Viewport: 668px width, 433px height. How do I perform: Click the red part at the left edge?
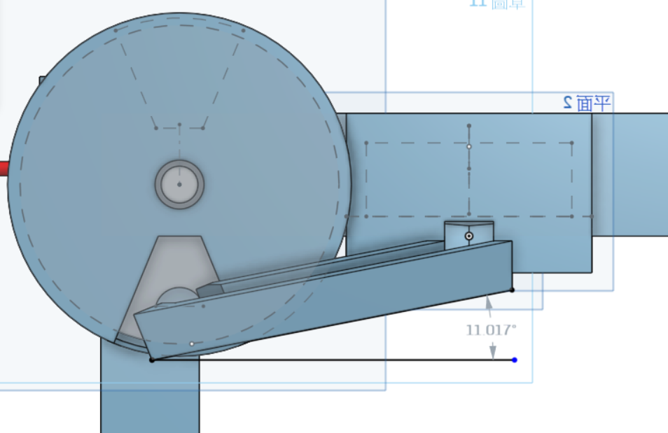pos(4,168)
